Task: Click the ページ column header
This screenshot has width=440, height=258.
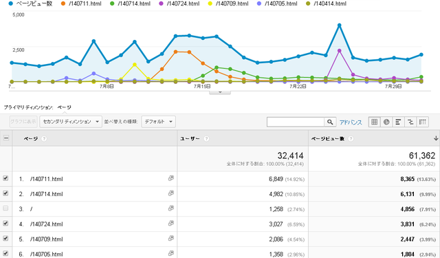Action: click(x=30, y=139)
